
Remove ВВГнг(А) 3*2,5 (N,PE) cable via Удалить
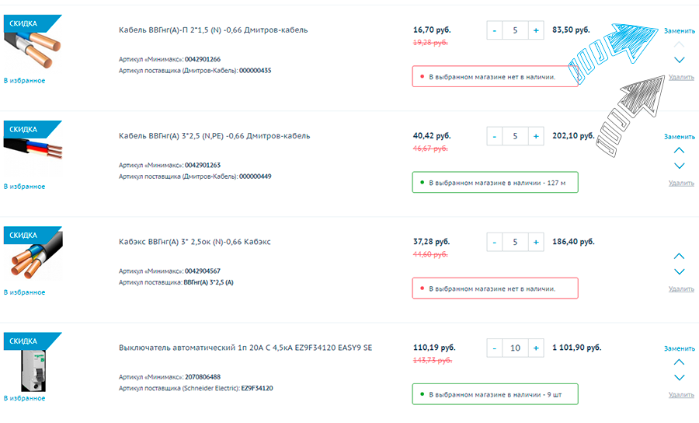coord(681,183)
